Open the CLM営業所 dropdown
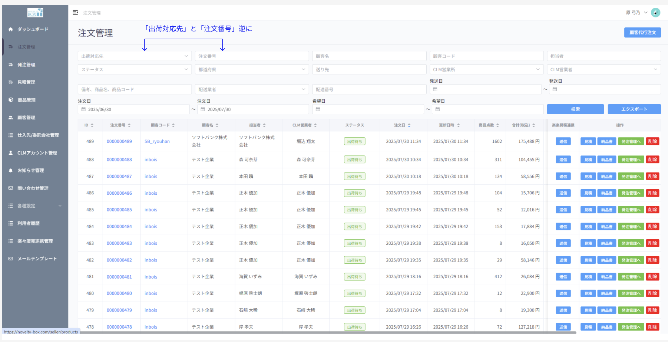 tap(486, 70)
